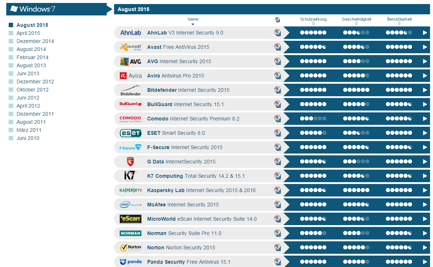Open Dezember 2012 results

click(x=35, y=82)
